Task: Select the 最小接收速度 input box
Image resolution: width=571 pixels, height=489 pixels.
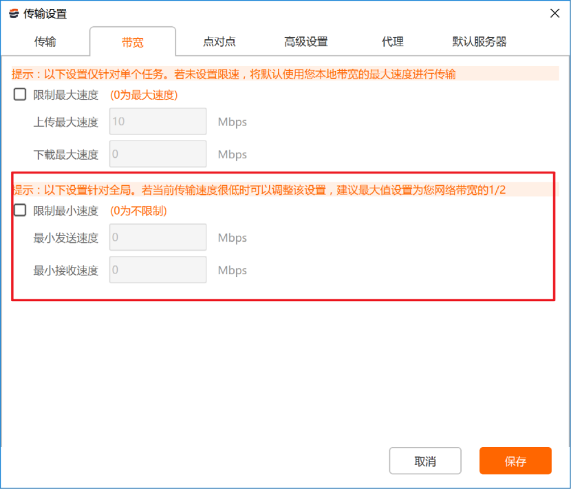Action: click(x=158, y=270)
